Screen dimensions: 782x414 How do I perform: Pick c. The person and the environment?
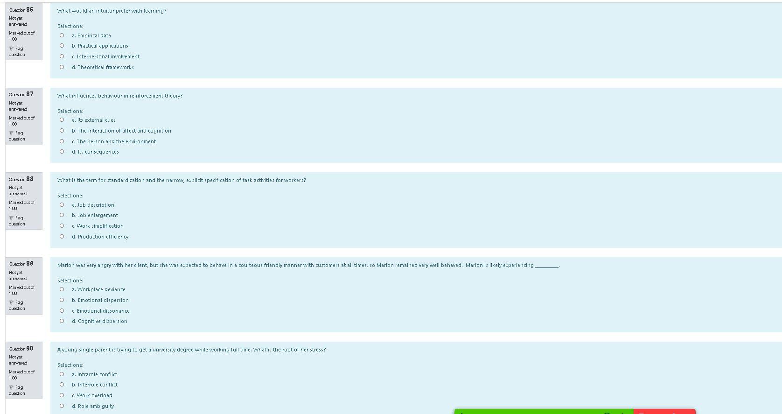(62, 141)
